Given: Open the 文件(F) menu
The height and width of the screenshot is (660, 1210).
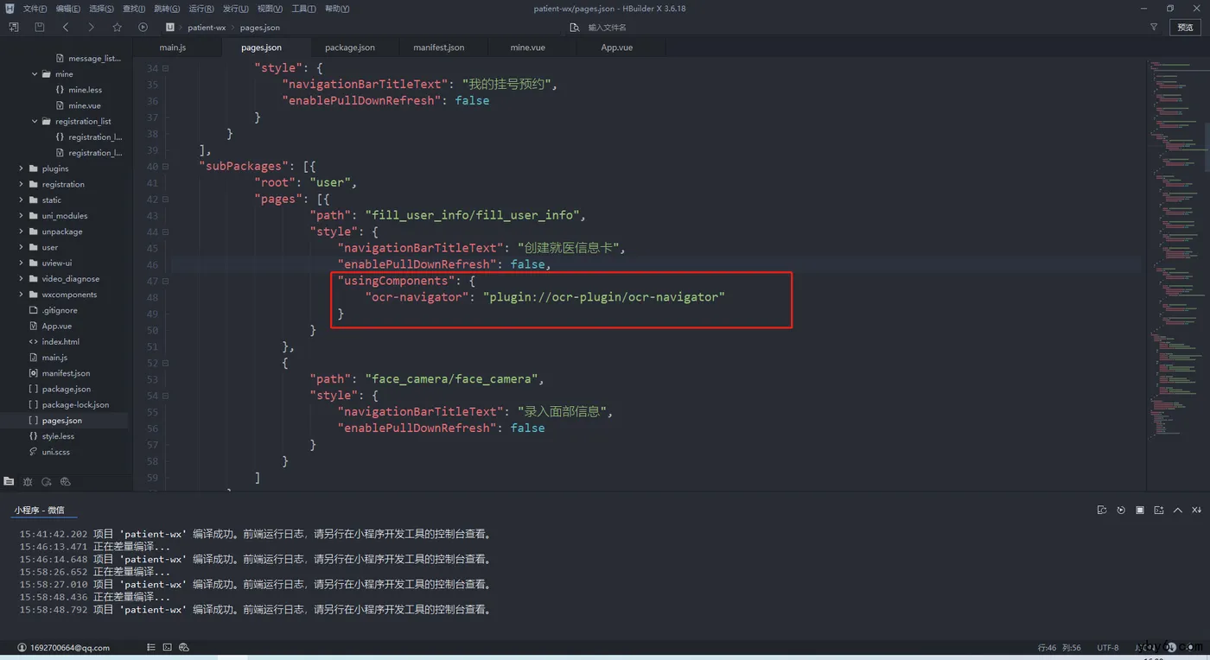Looking at the screenshot, I should pos(35,9).
